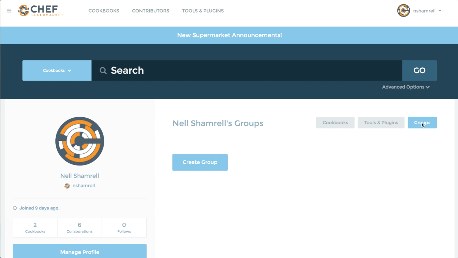This screenshot has height=258, width=458.
Task: Open the hamburger menu icon
Action: point(9,10)
